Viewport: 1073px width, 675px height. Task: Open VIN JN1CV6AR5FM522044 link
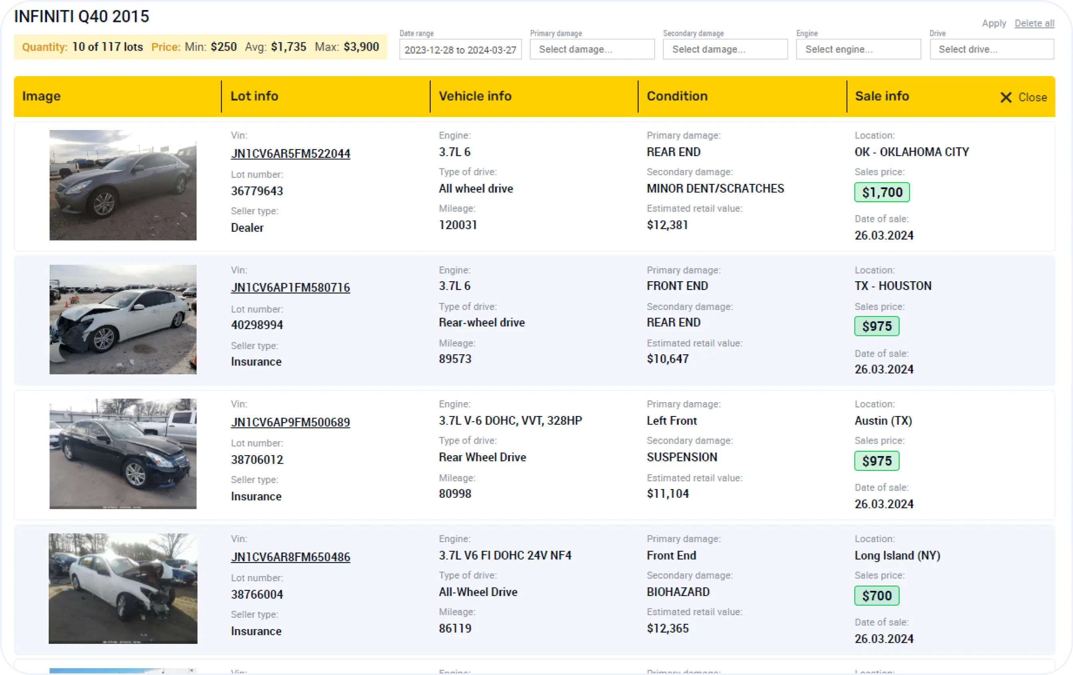pos(291,154)
